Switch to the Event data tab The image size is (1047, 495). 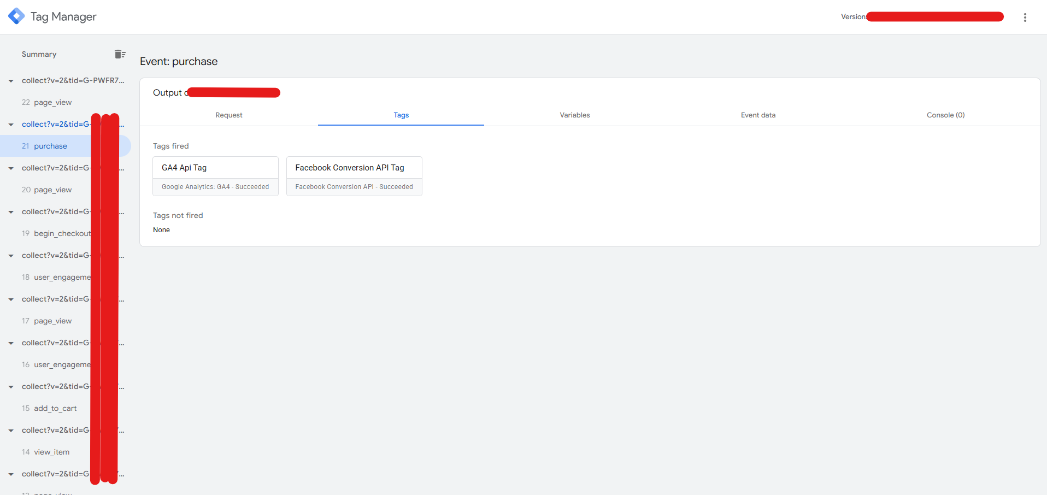coord(758,115)
